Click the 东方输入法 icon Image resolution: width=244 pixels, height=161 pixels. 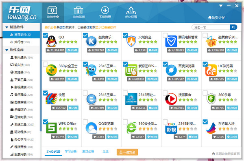pyautogui.click(x=211, y=128)
